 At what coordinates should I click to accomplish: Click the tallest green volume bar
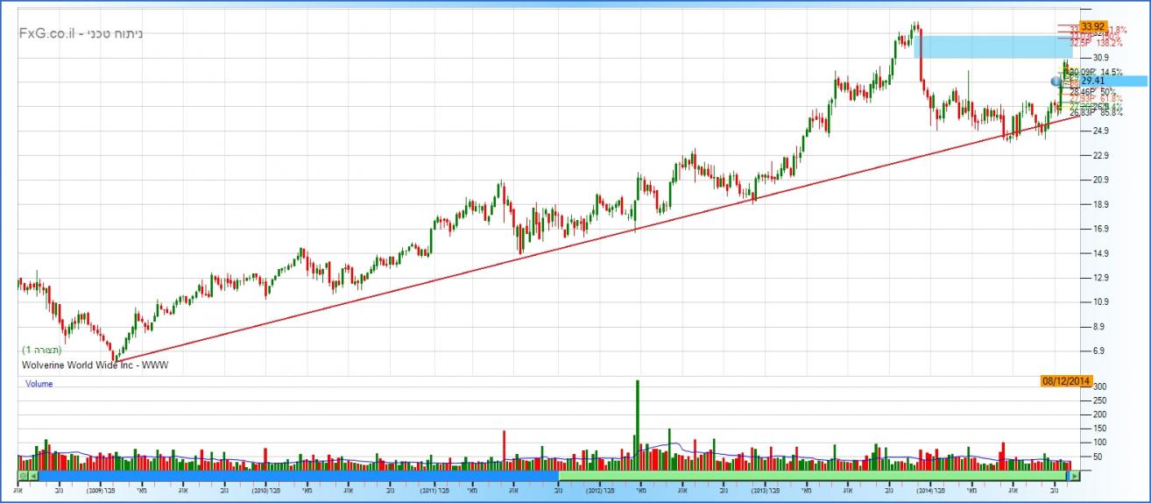tap(637, 421)
